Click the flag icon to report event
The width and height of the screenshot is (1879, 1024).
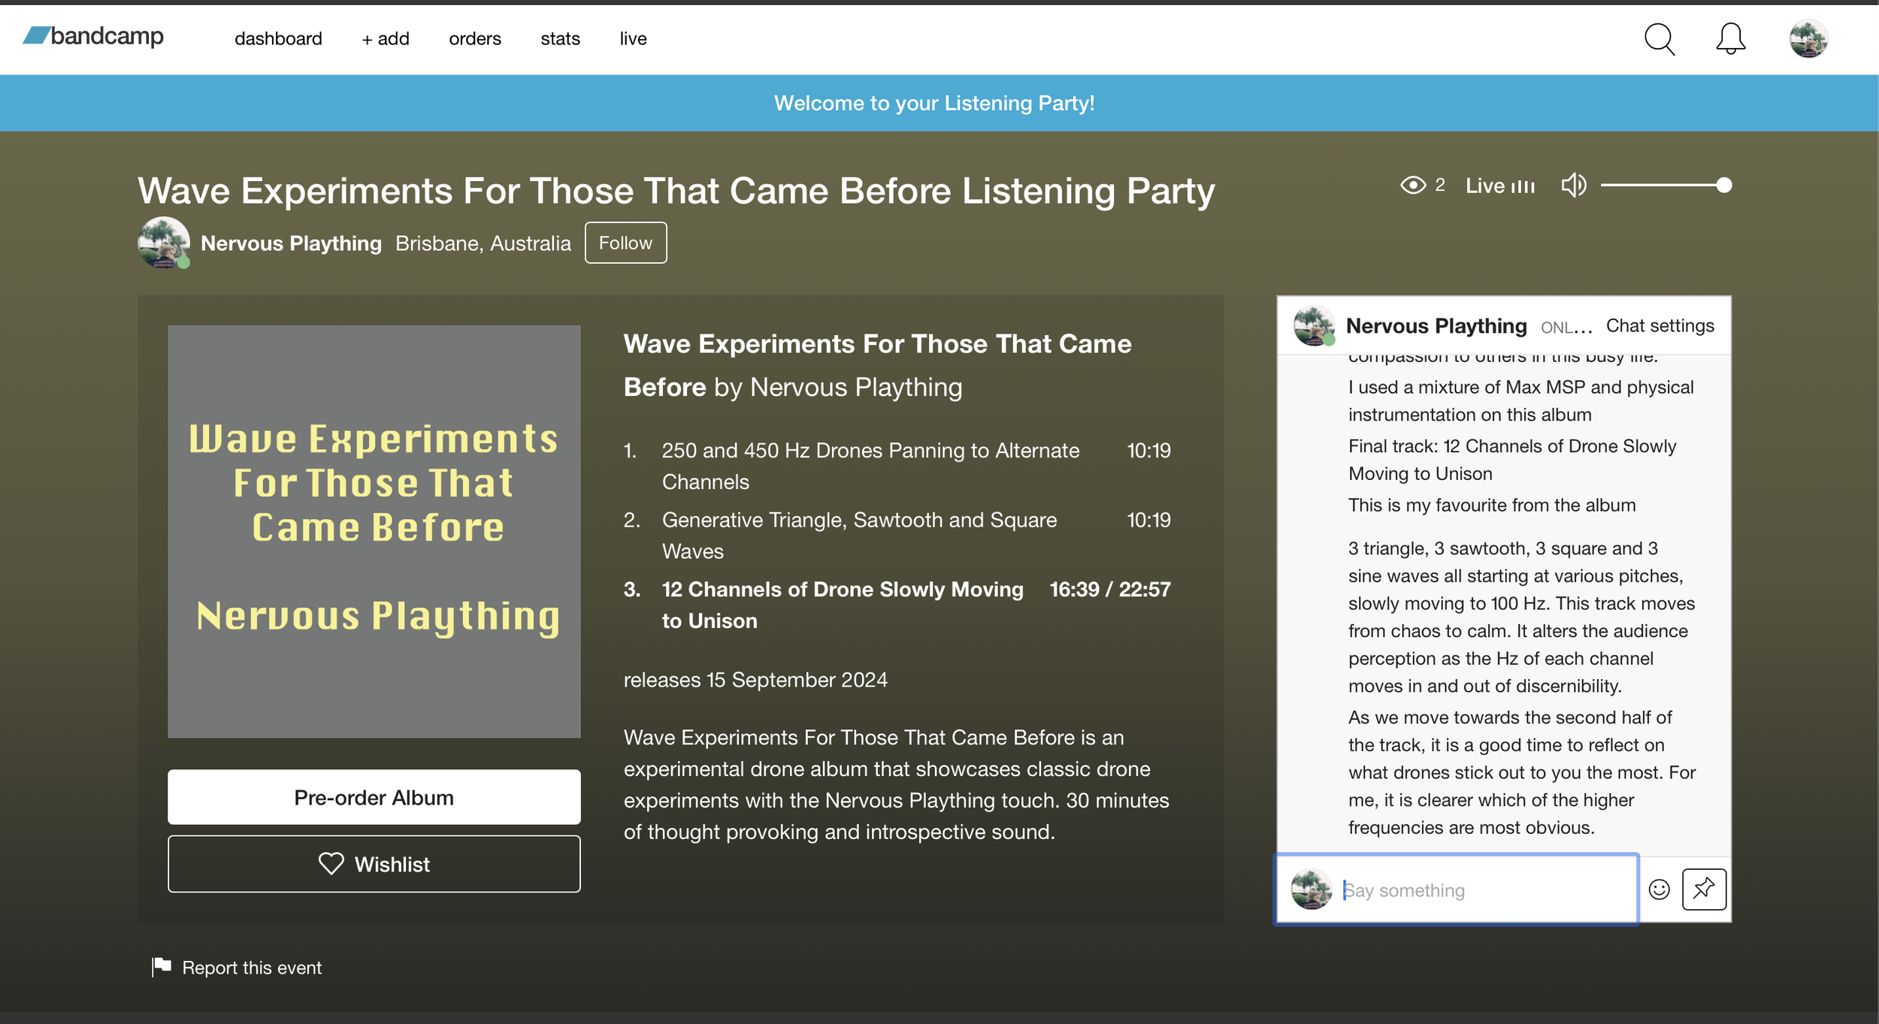pos(162,967)
